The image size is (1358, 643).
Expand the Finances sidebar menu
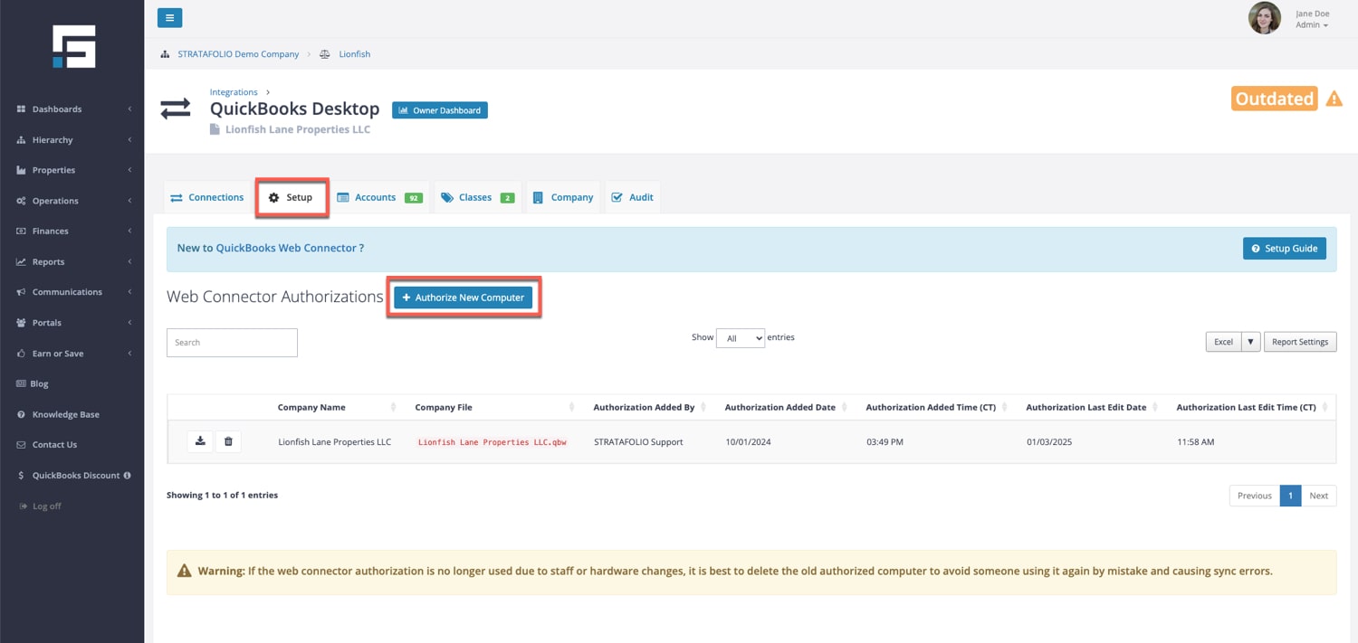72,231
